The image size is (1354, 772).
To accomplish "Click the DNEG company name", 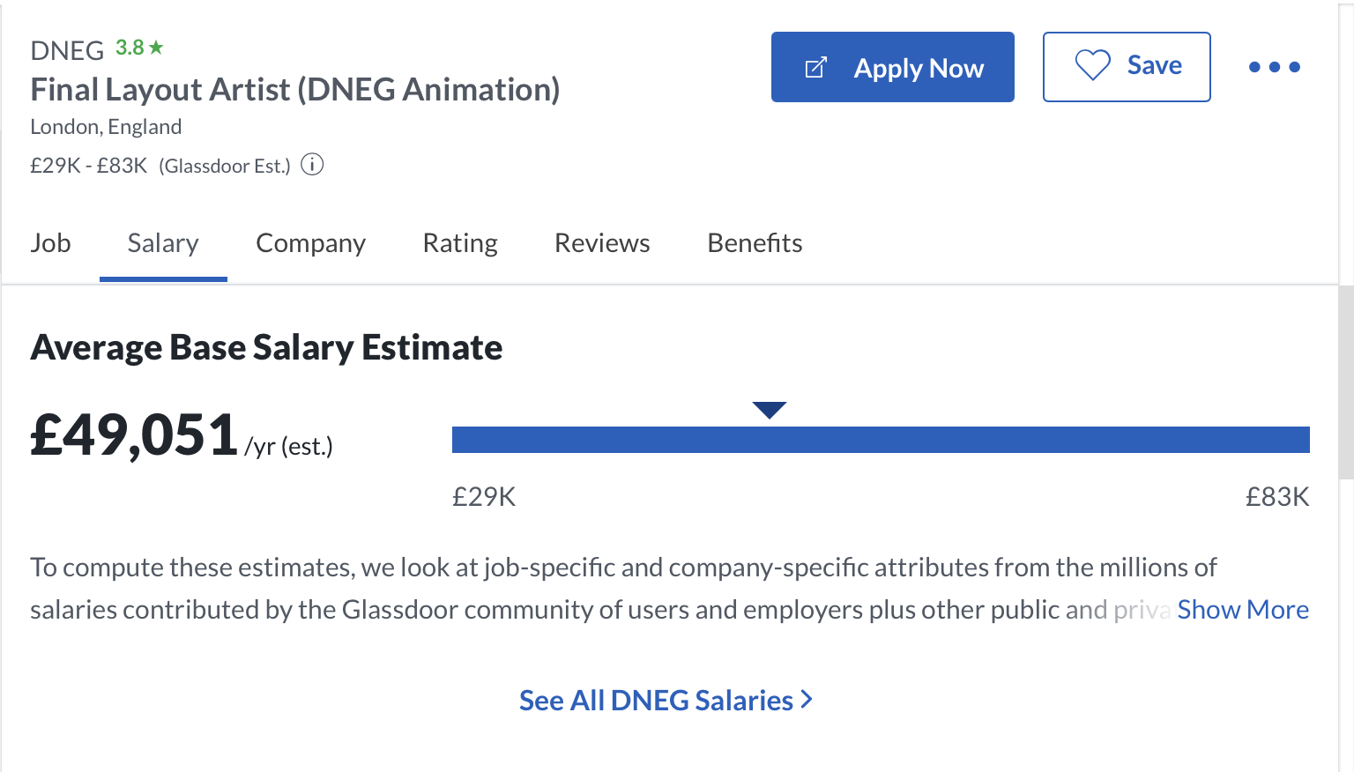I will (67, 51).
